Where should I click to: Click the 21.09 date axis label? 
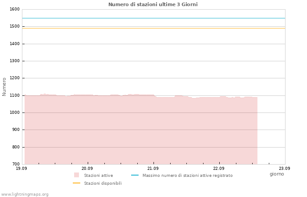(153, 168)
